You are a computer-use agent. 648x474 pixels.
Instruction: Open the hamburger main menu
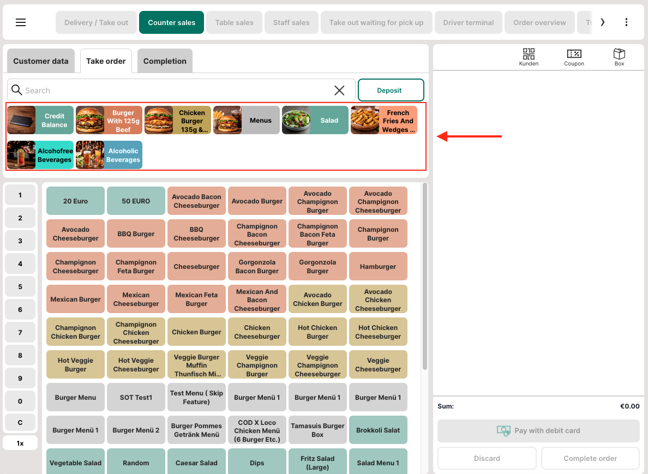pyautogui.click(x=21, y=22)
